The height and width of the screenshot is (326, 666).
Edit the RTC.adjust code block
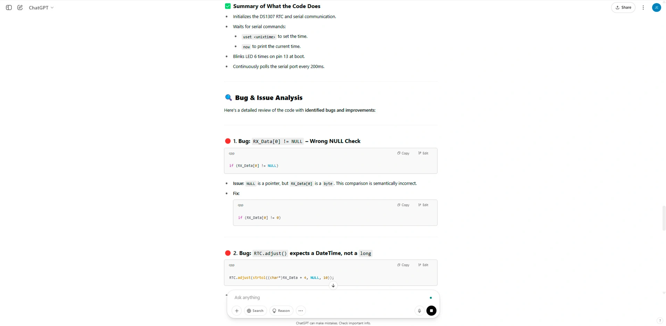click(x=423, y=265)
